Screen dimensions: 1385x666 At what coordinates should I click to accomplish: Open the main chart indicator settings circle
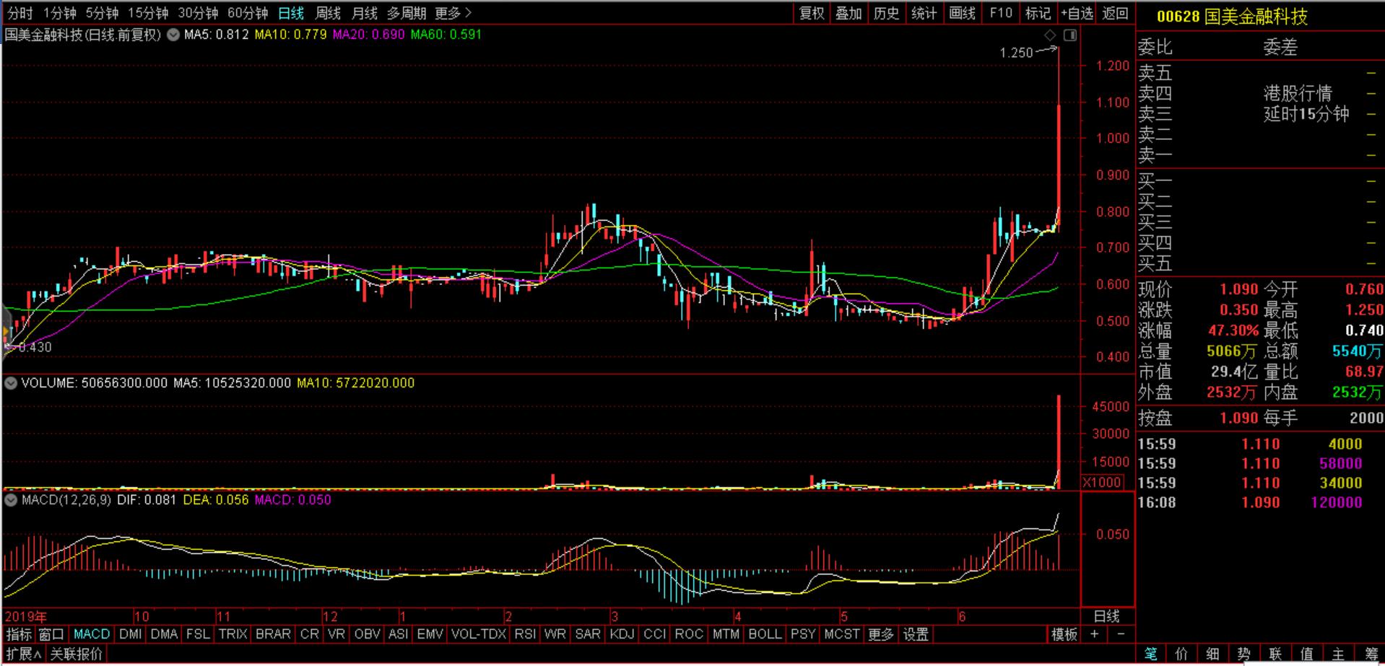click(x=173, y=35)
